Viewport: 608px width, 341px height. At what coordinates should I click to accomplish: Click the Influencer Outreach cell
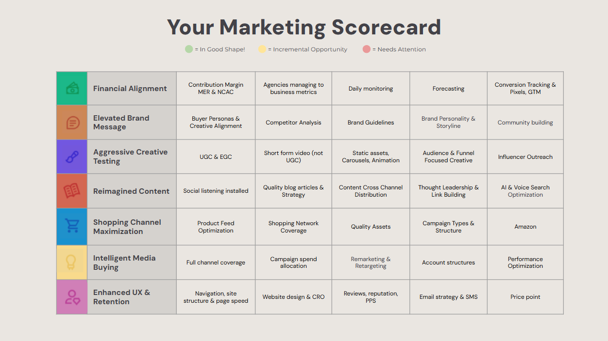525,157
